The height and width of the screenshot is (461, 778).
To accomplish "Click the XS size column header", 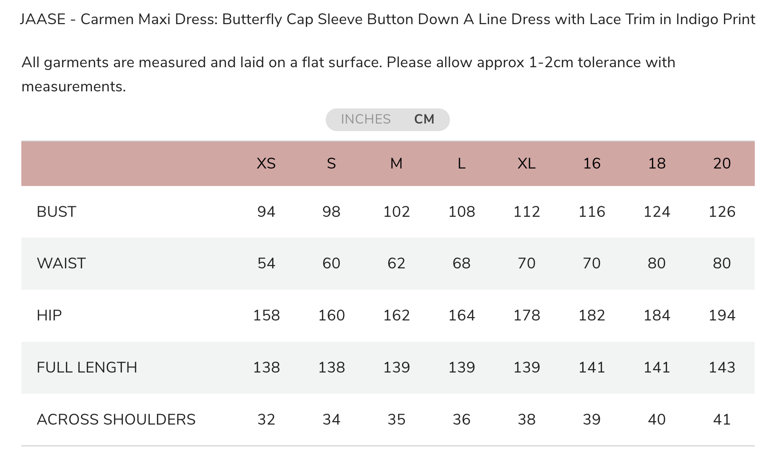I will 266,163.
